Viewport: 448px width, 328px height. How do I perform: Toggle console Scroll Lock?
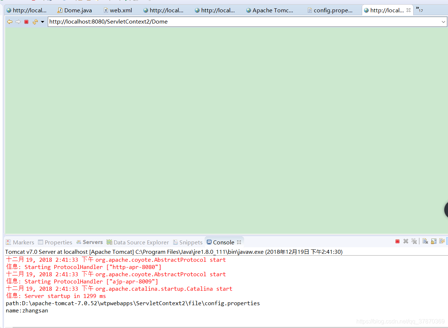click(434, 241)
